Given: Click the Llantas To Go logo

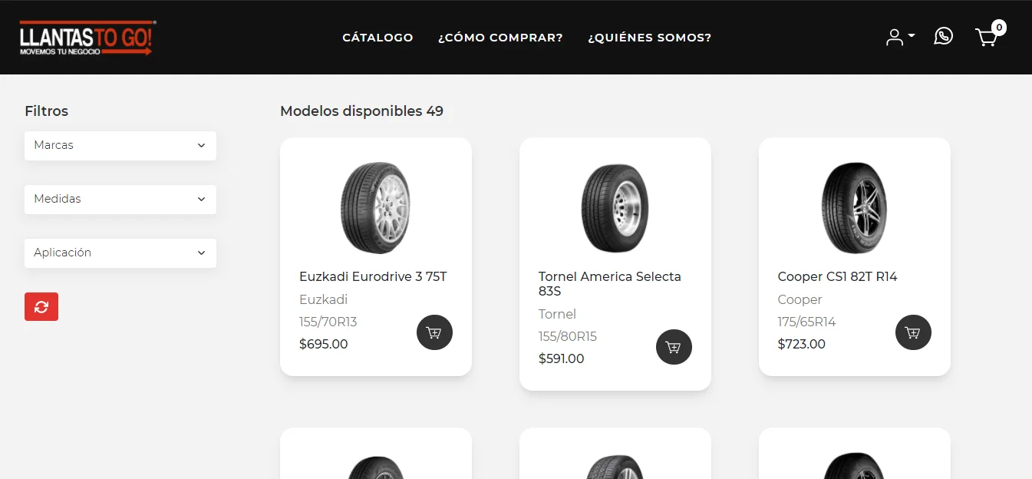Looking at the screenshot, I should click(87, 38).
